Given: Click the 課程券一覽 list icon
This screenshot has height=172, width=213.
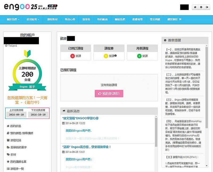Looking at the screenshot, I should [8, 168].
